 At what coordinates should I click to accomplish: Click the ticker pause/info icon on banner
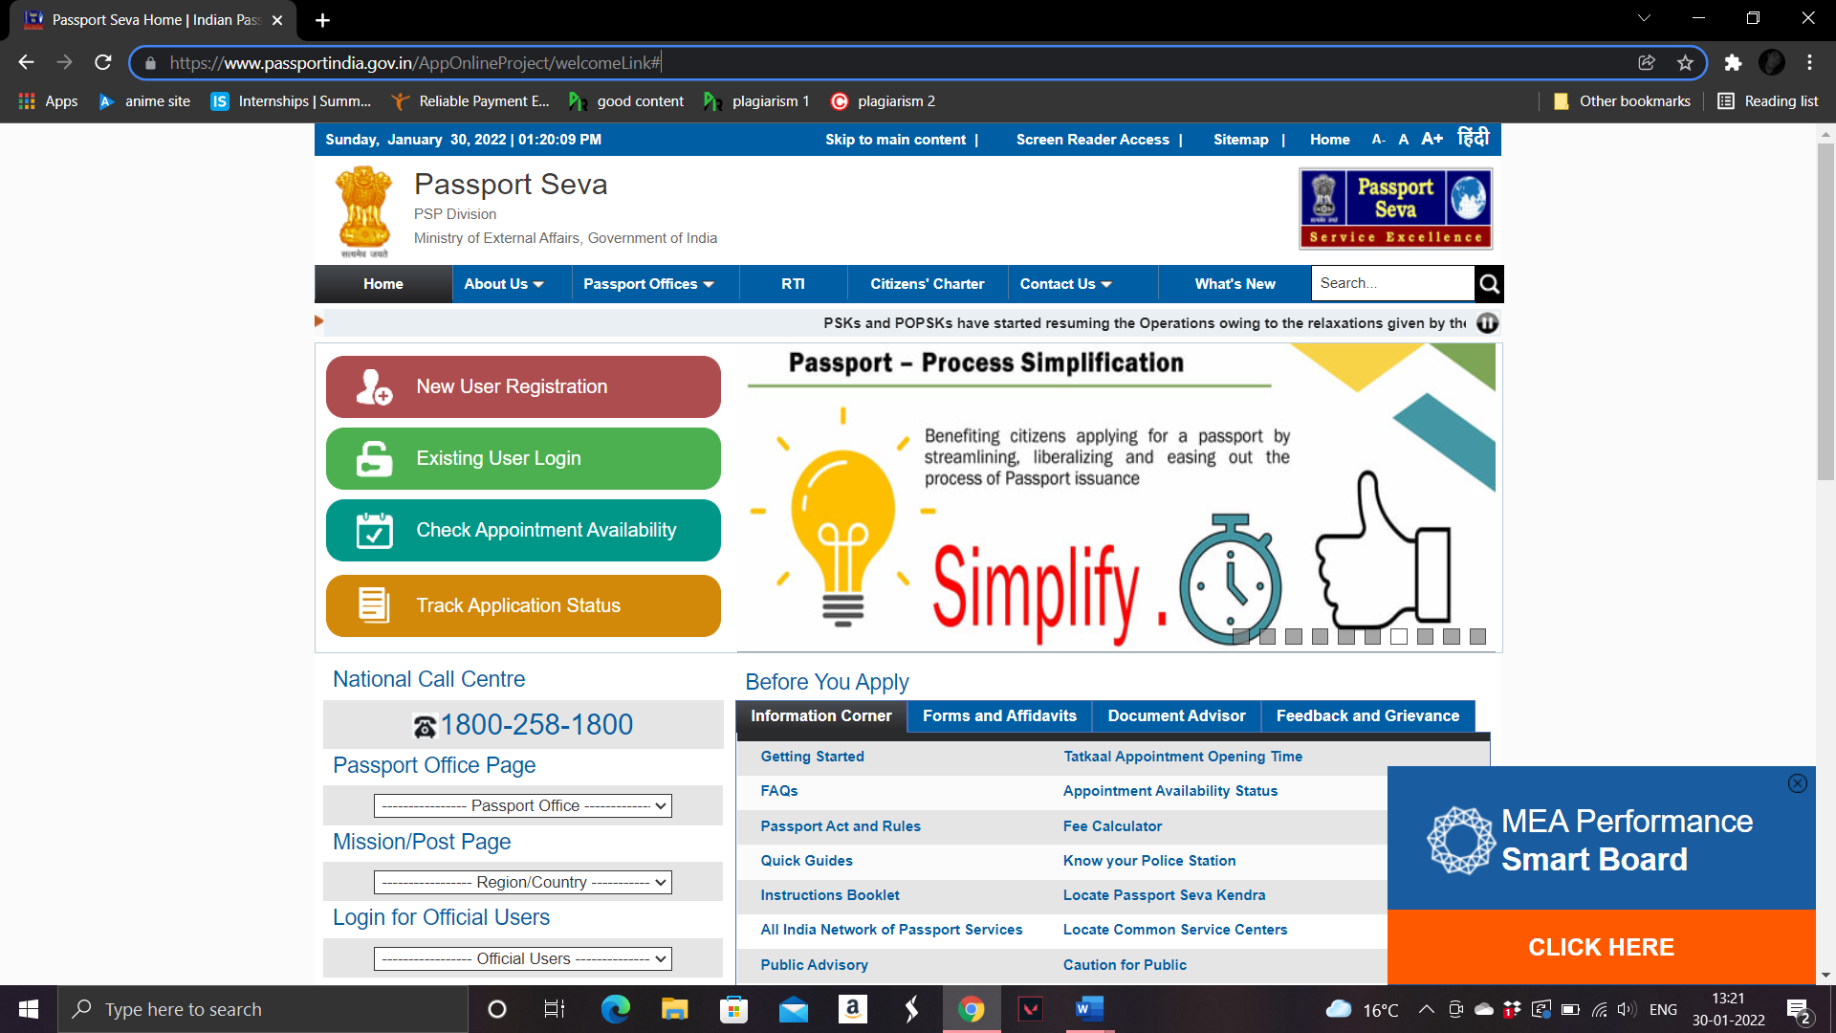click(1488, 323)
